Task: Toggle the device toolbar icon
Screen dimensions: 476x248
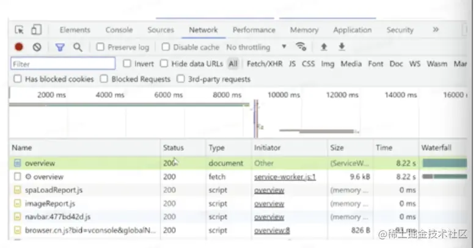Action: point(36,30)
